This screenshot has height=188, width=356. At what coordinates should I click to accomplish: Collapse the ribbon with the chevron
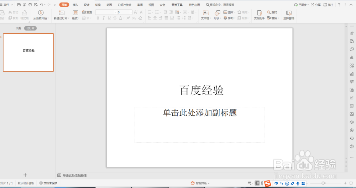coord(351,5)
